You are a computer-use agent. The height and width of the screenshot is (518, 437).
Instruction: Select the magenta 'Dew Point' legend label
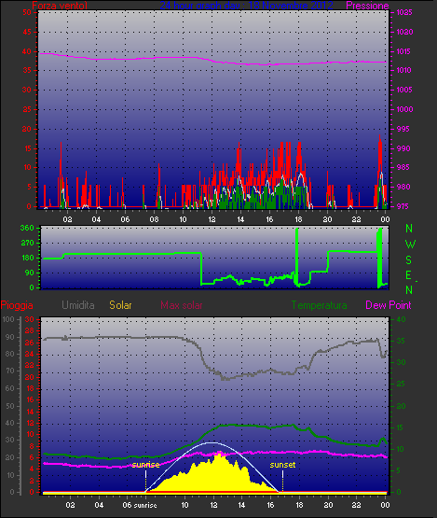(x=389, y=305)
